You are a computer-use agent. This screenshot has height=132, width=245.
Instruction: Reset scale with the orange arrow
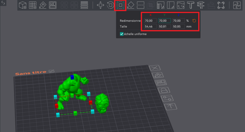pos(194,21)
